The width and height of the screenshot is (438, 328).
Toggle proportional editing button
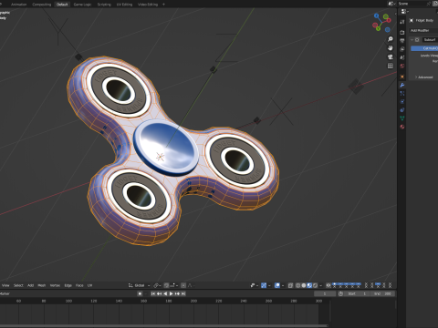click(x=183, y=285)
